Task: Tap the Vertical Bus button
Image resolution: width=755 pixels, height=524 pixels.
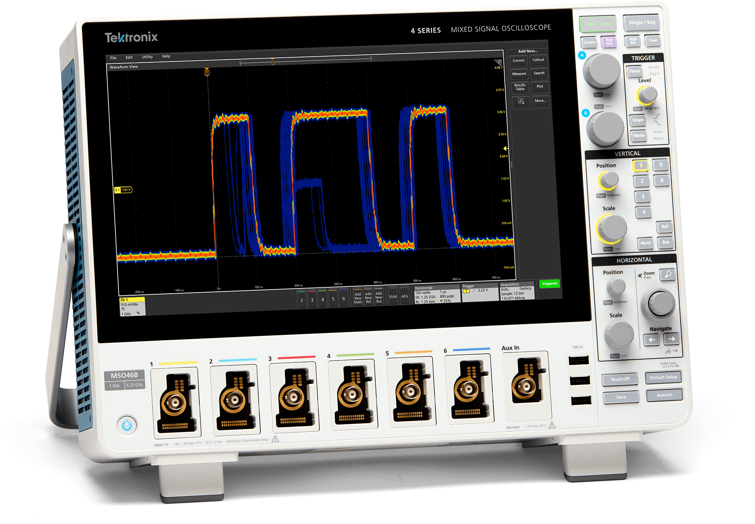Action: [666, 242]
